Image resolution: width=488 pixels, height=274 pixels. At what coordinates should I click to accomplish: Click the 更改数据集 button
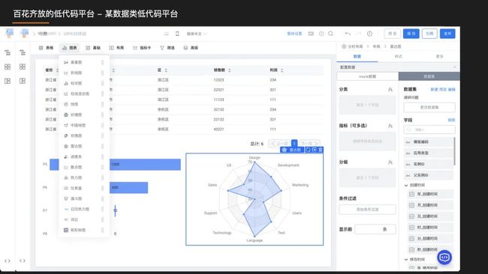click(429, 107)
